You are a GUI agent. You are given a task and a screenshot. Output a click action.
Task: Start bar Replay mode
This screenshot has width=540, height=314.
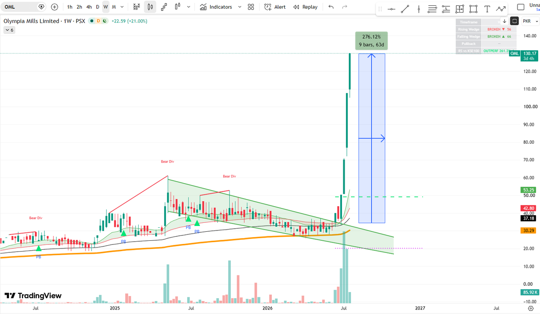click(x=305, y=7)
